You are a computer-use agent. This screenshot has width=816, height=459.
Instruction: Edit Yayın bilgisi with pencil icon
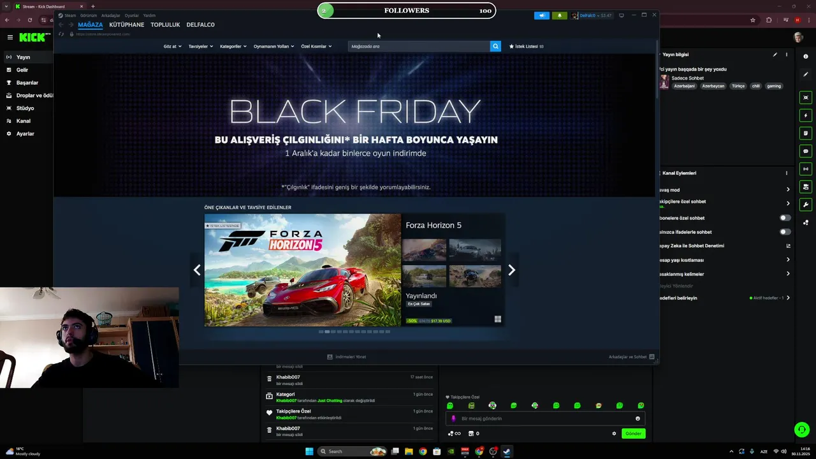(x=775, y=55)
